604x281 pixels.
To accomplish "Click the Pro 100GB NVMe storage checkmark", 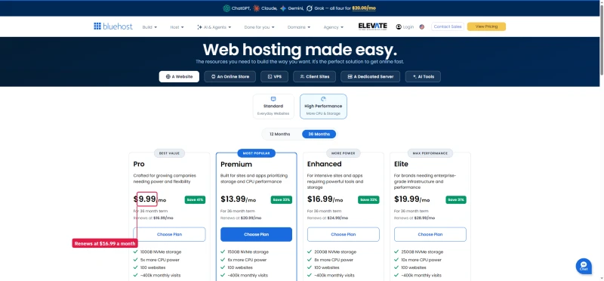I will coord(136,252).
